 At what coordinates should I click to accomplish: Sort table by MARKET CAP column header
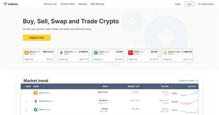tap(133, 86)
